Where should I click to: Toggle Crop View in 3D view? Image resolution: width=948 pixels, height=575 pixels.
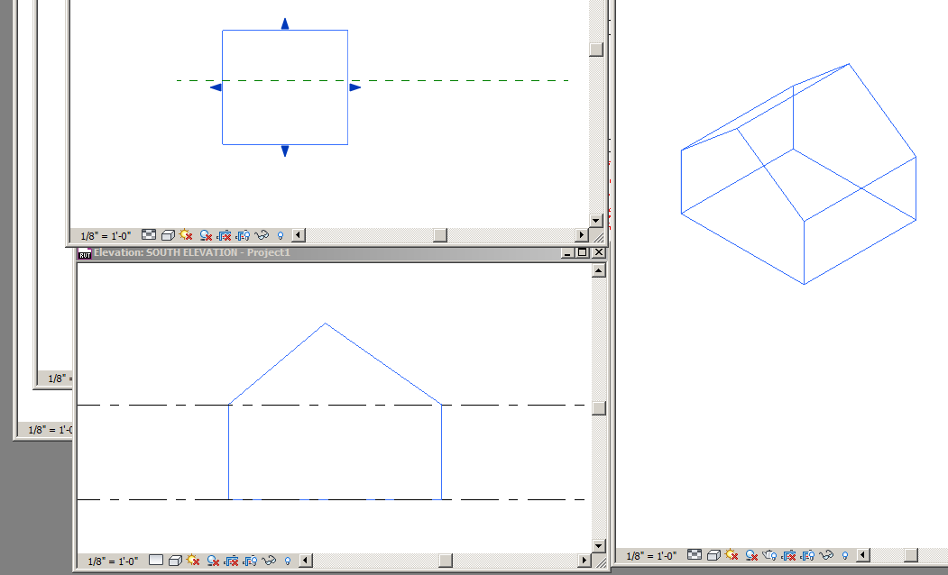(x=788, y=555)
